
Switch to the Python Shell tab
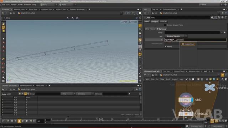tap(40, 86)
